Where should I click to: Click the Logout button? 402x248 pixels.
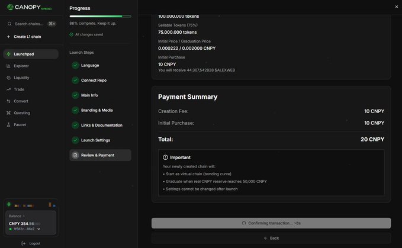tap(31, 243)
